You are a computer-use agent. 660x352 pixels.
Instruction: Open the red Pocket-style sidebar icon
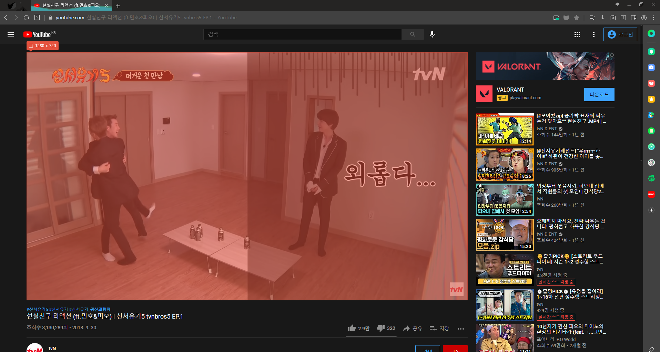point(651,83)
